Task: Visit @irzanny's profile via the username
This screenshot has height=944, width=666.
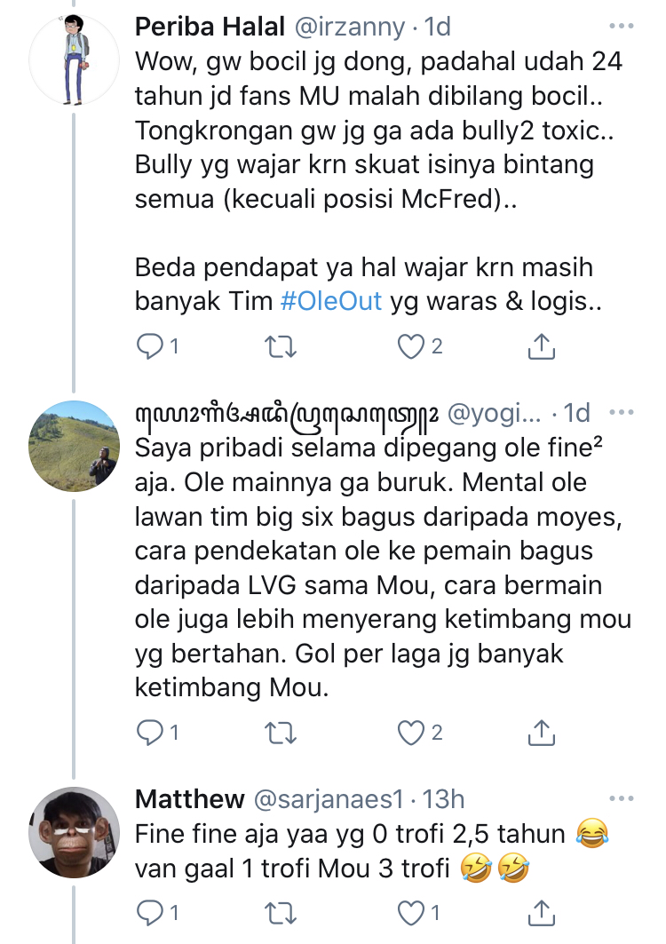Action: pos(349,26)
